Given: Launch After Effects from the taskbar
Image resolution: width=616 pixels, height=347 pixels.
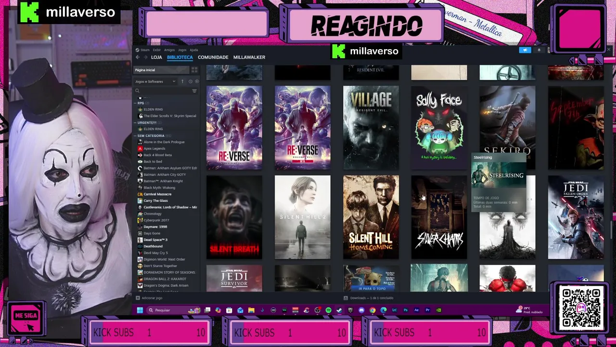Looking at the screenshot, I should (416, 310).
